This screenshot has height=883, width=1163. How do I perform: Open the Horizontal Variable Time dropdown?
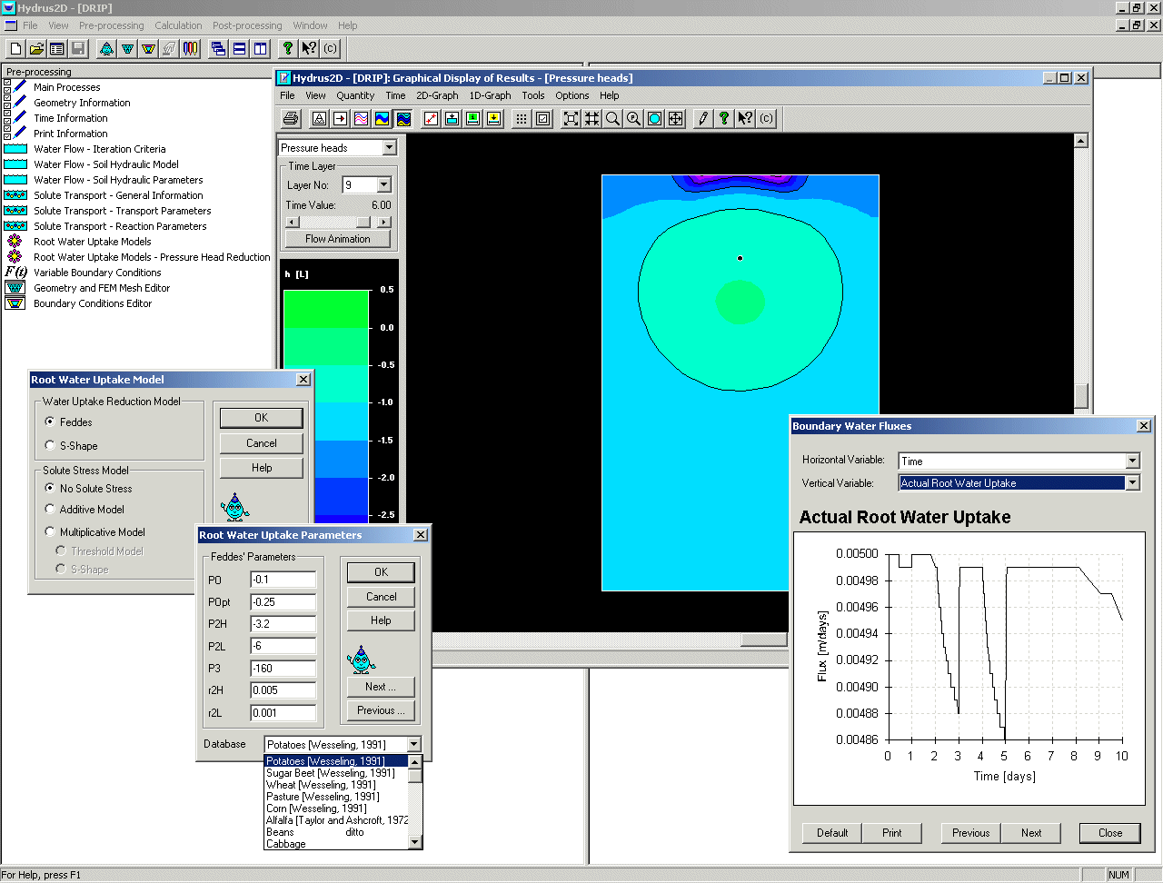coord(1132,461)
